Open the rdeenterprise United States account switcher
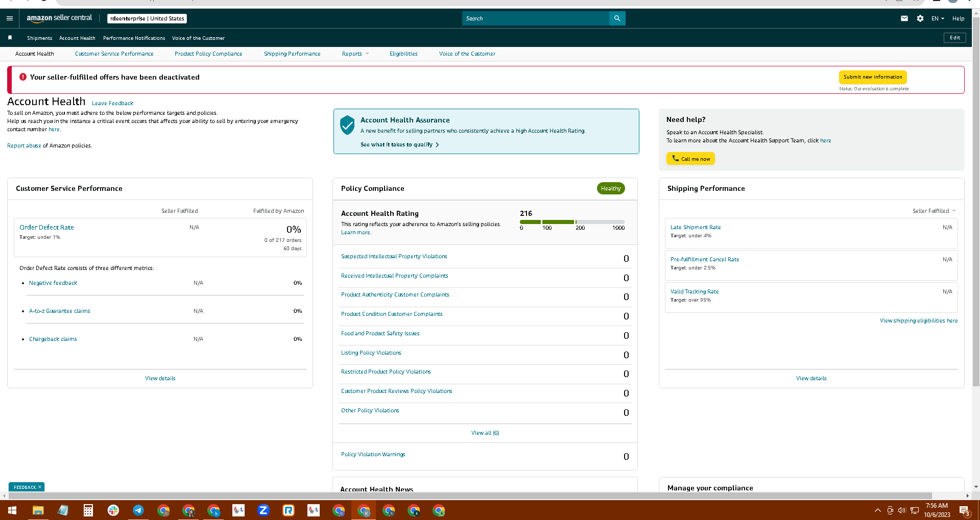 [147, 18]
